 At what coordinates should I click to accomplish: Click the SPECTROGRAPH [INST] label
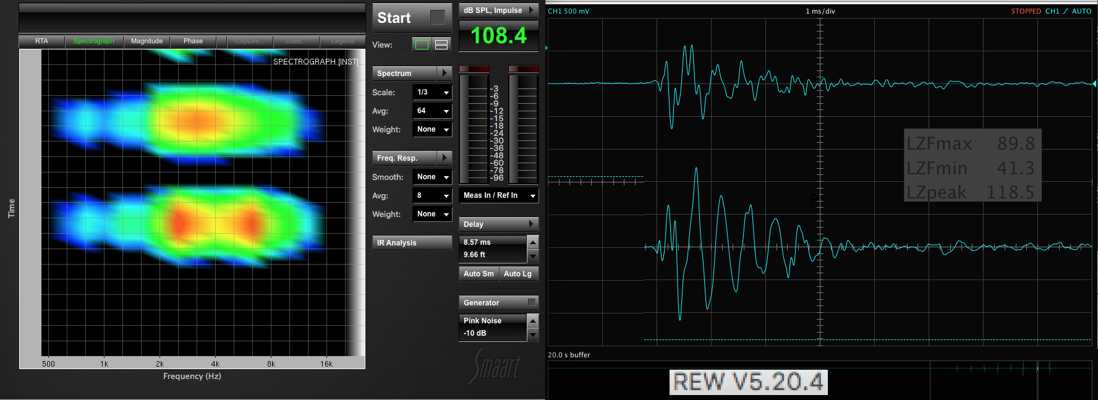pos(315,62)
